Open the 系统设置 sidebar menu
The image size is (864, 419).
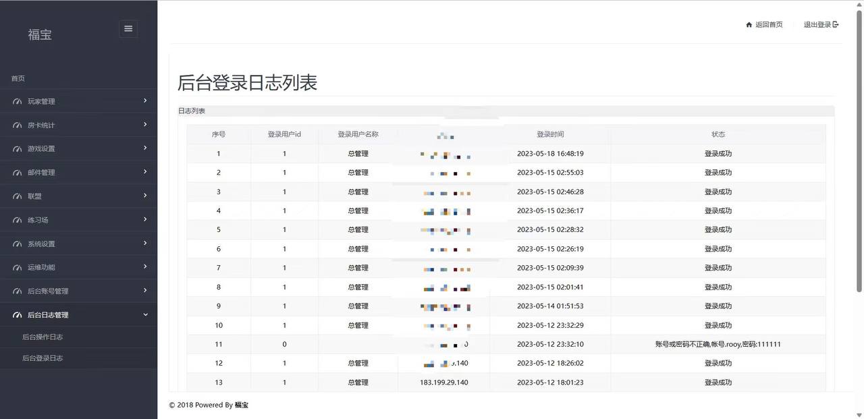(x=78, y=244)
